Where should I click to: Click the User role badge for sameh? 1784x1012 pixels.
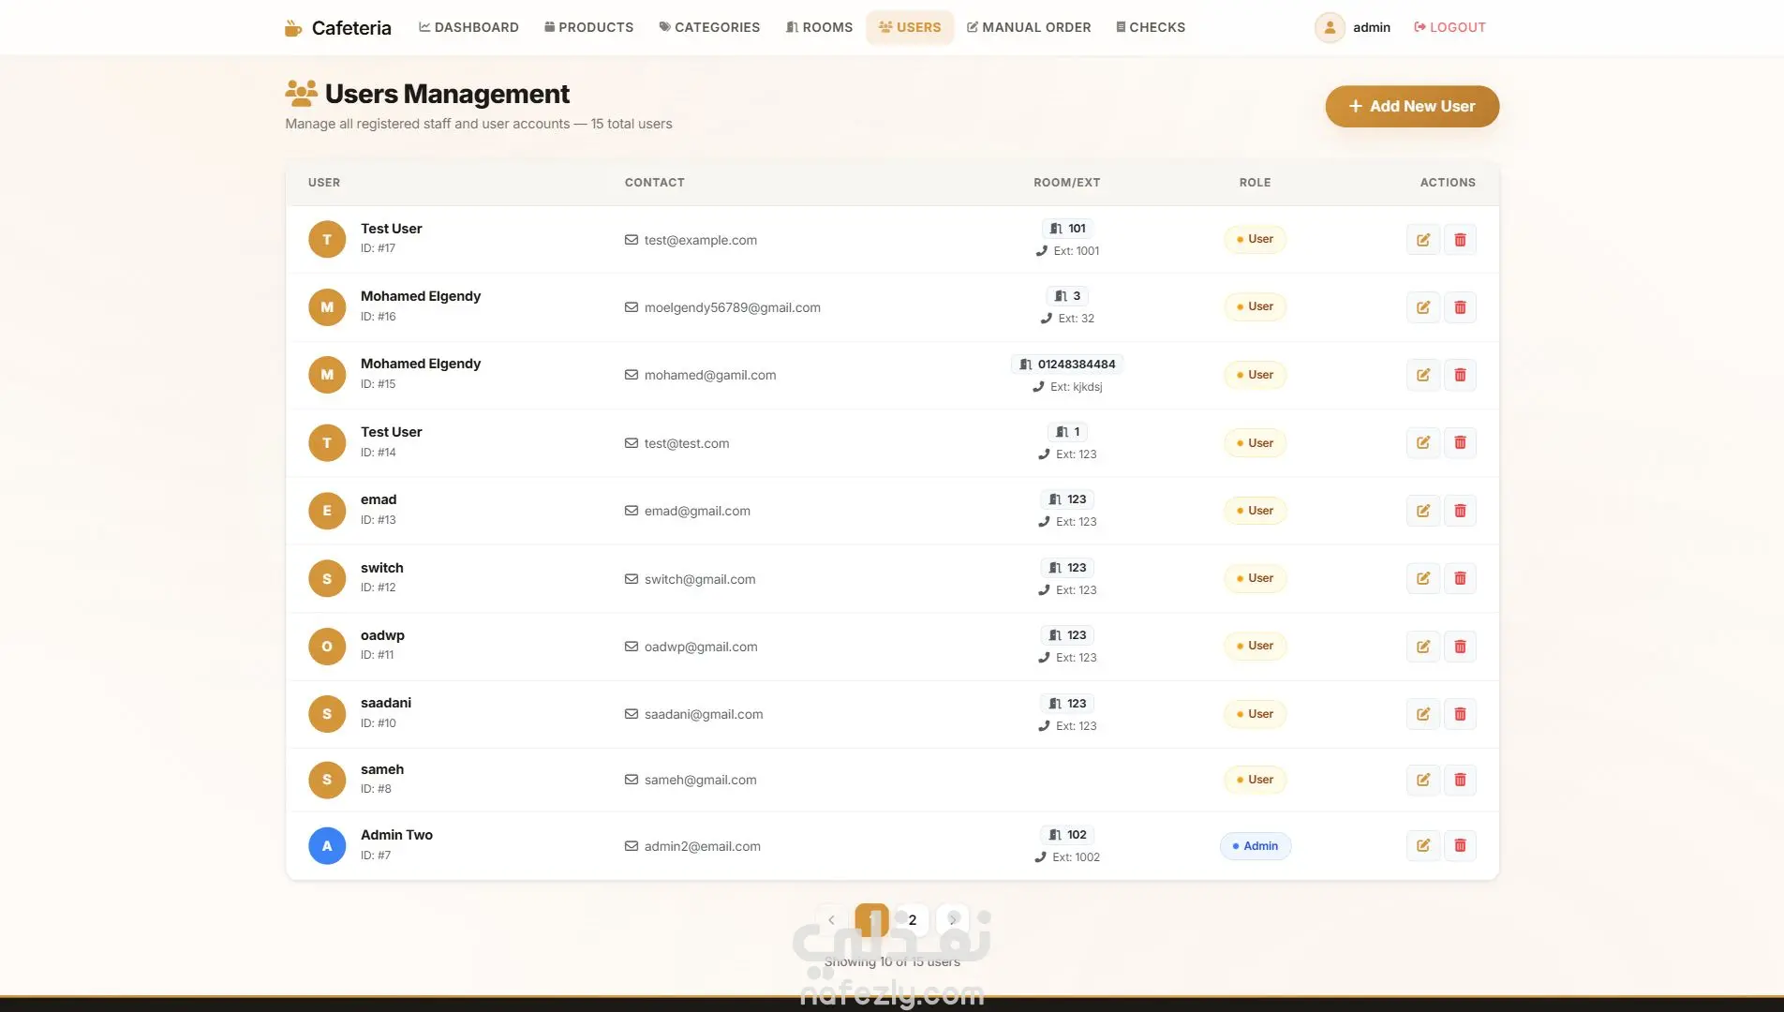(x=1255, y=780)
